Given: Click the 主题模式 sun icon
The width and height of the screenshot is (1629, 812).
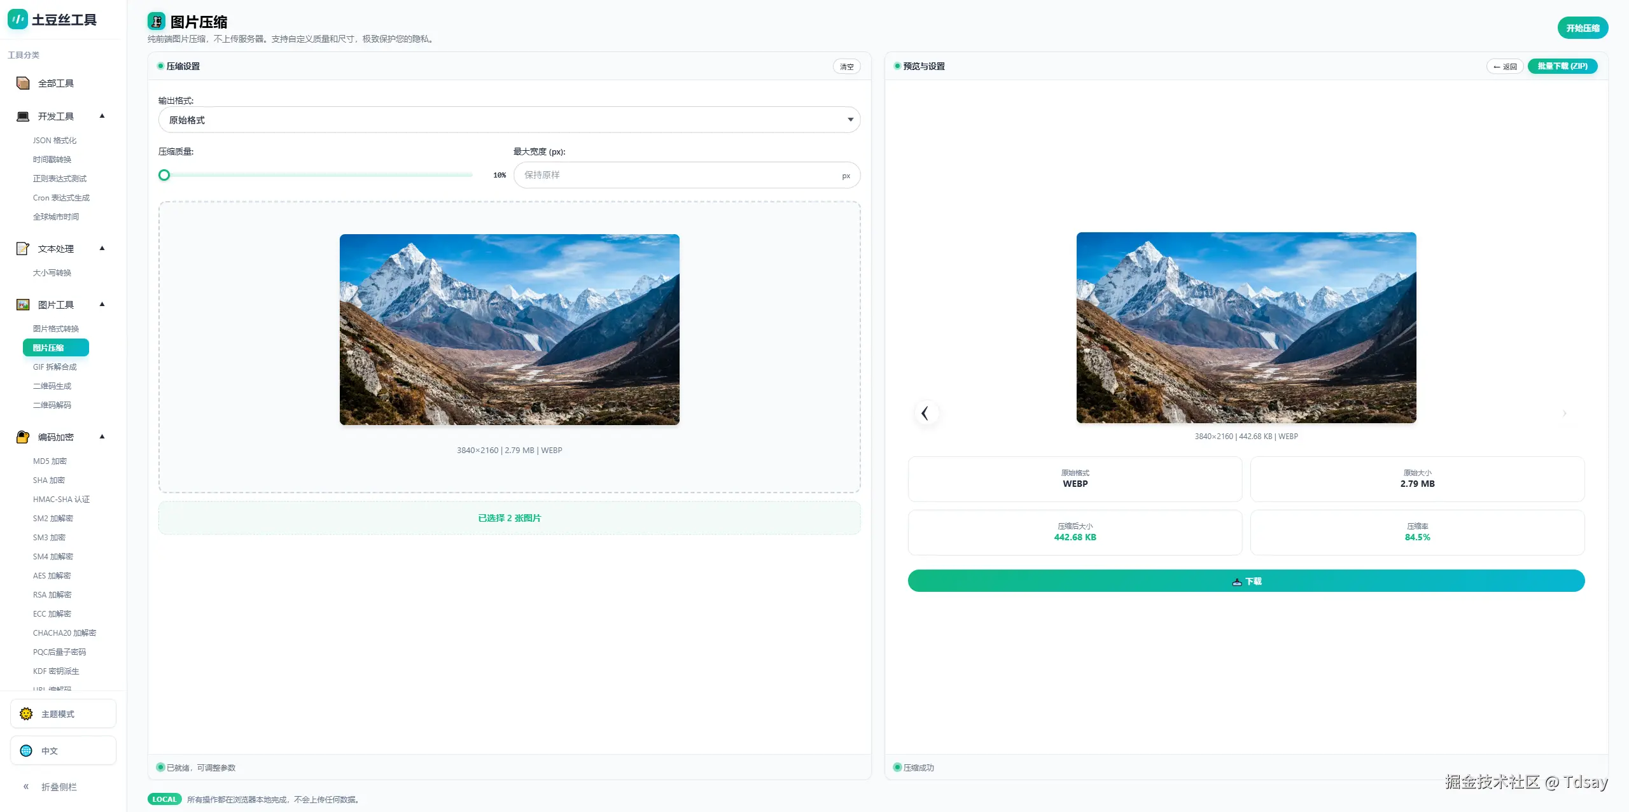Looking at the screenshot, I should coord(26,714).
